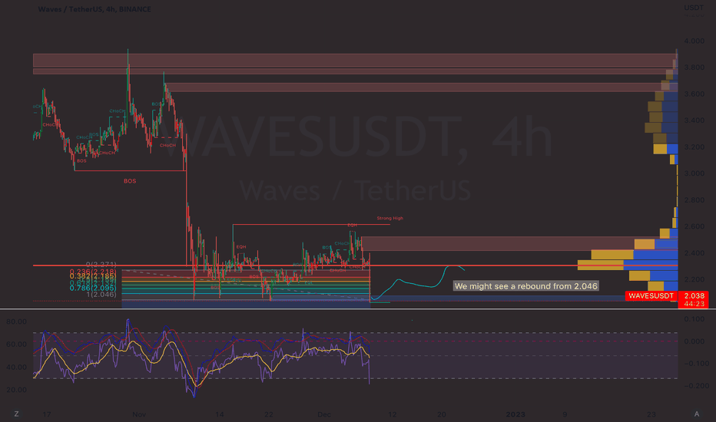Select the 1(2.046) Fibonacci level label
Viewport: 716px width, 422px height.
(101, 295)
